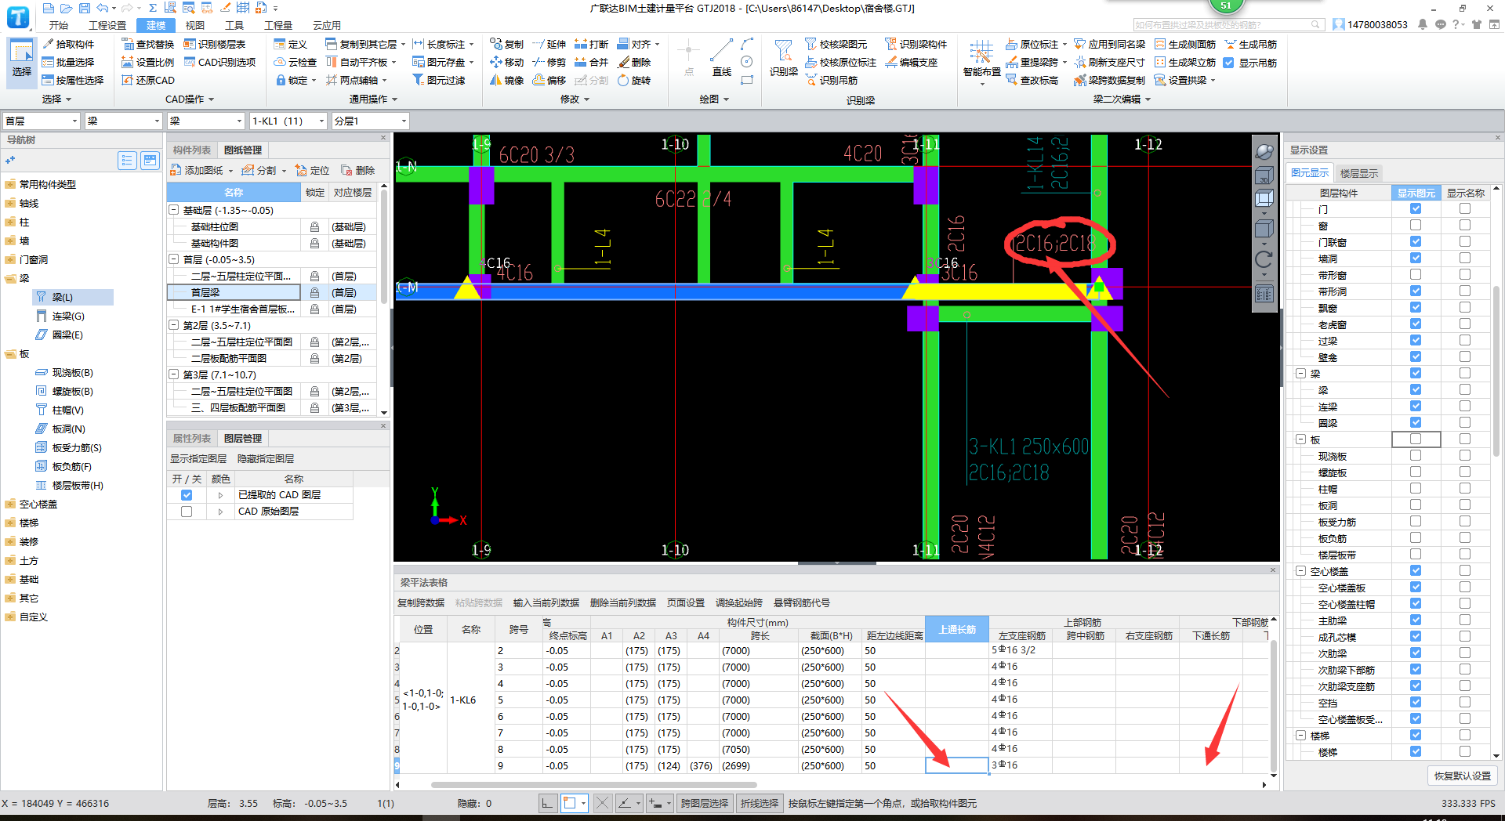The image size is (1505, 821).
Task: Toggle 窗 显示图元 checkbox
Action: pos(1416,226)
